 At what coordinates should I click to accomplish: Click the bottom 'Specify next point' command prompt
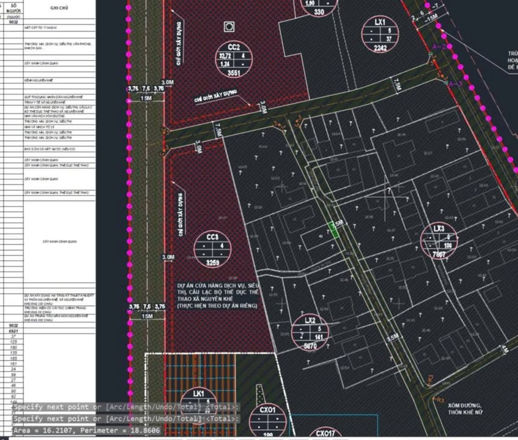coord(126,419)
